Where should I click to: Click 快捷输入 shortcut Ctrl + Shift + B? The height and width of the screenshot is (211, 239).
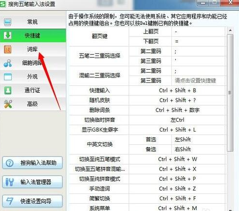177,90
